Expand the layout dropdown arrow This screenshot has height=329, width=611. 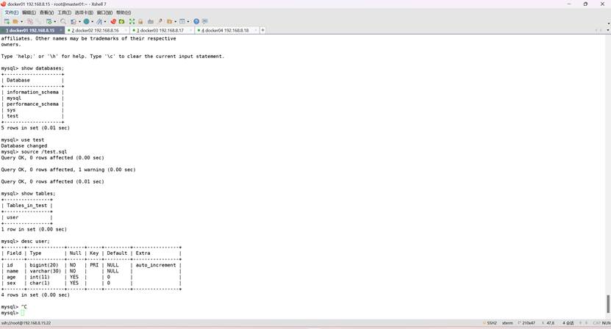coord(188,21)
